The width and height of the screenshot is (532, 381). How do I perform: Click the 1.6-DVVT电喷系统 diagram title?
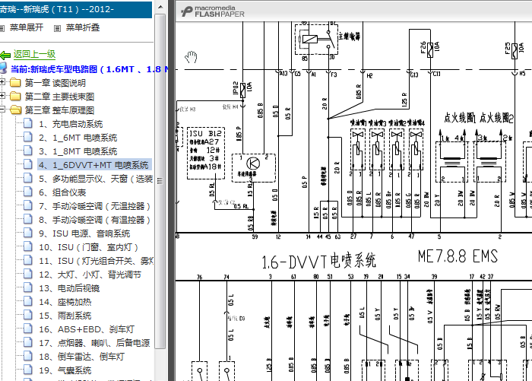click(318, 262)
